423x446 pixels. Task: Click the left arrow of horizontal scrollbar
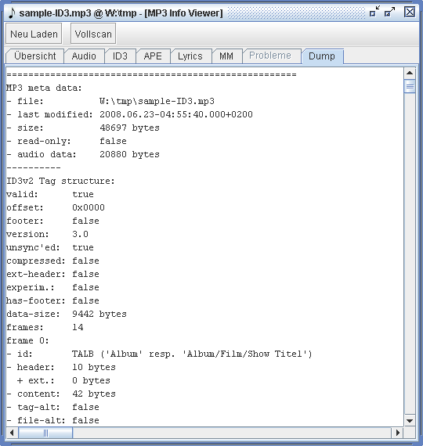12,433
